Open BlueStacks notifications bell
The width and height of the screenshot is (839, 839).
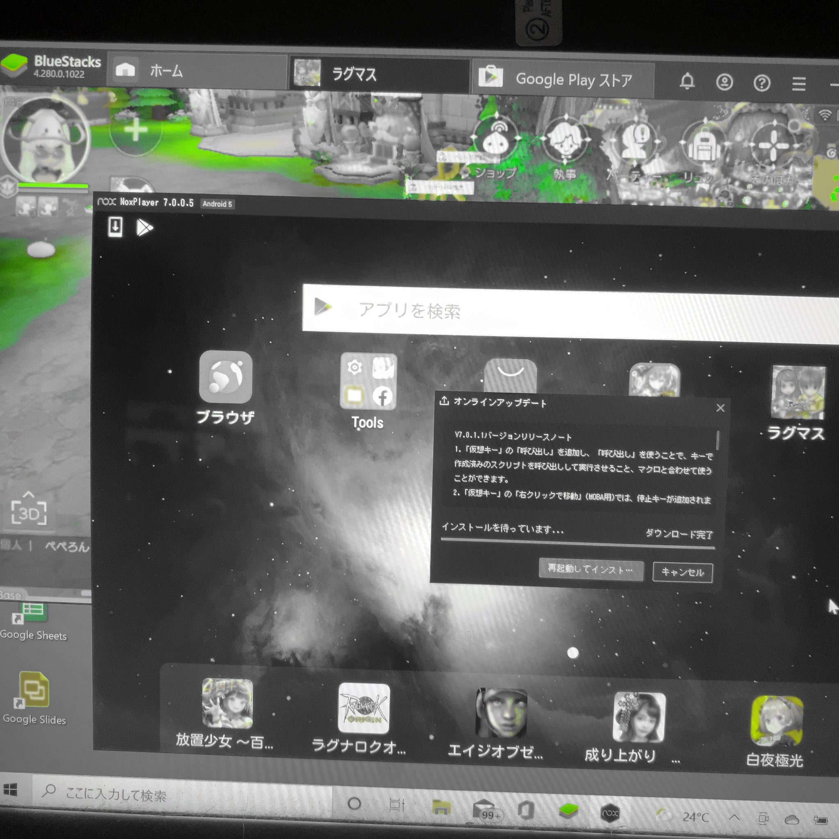coord(687,81)
